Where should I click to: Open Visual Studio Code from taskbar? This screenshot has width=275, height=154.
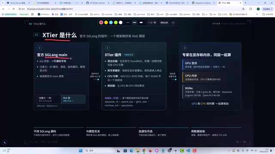coord(188,151)
